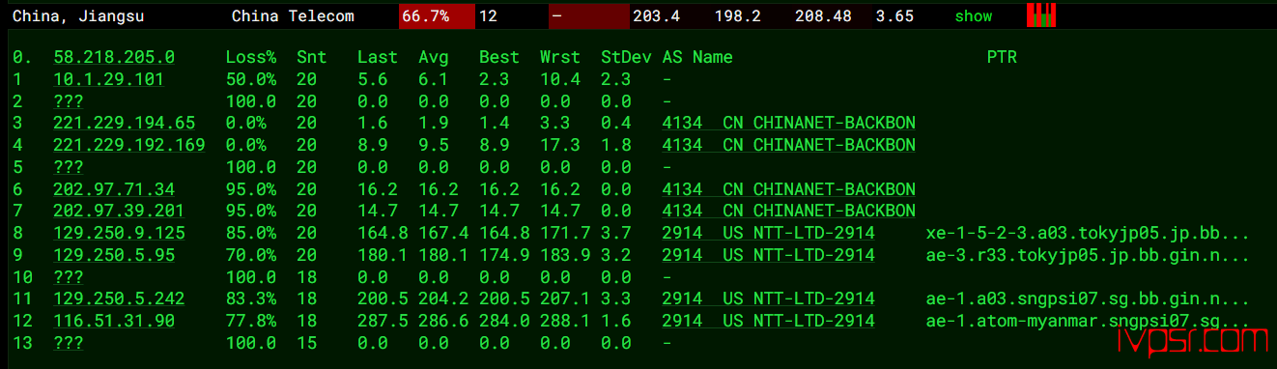Click the 'Loss%' column header
This screenshot has height=369, width=1277.
[x=250, y=58]
